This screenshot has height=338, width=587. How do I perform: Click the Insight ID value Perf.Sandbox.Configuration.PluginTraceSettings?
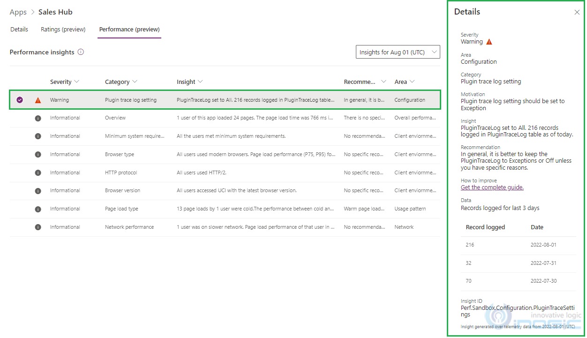518,311
